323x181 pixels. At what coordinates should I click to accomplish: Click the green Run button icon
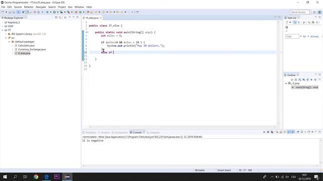click(55, 12)
